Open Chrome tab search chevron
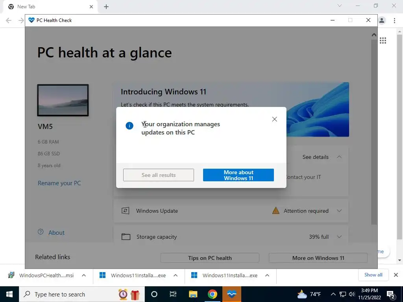The height and width of the screenshot is (302, 403). (x=340, y=6)
